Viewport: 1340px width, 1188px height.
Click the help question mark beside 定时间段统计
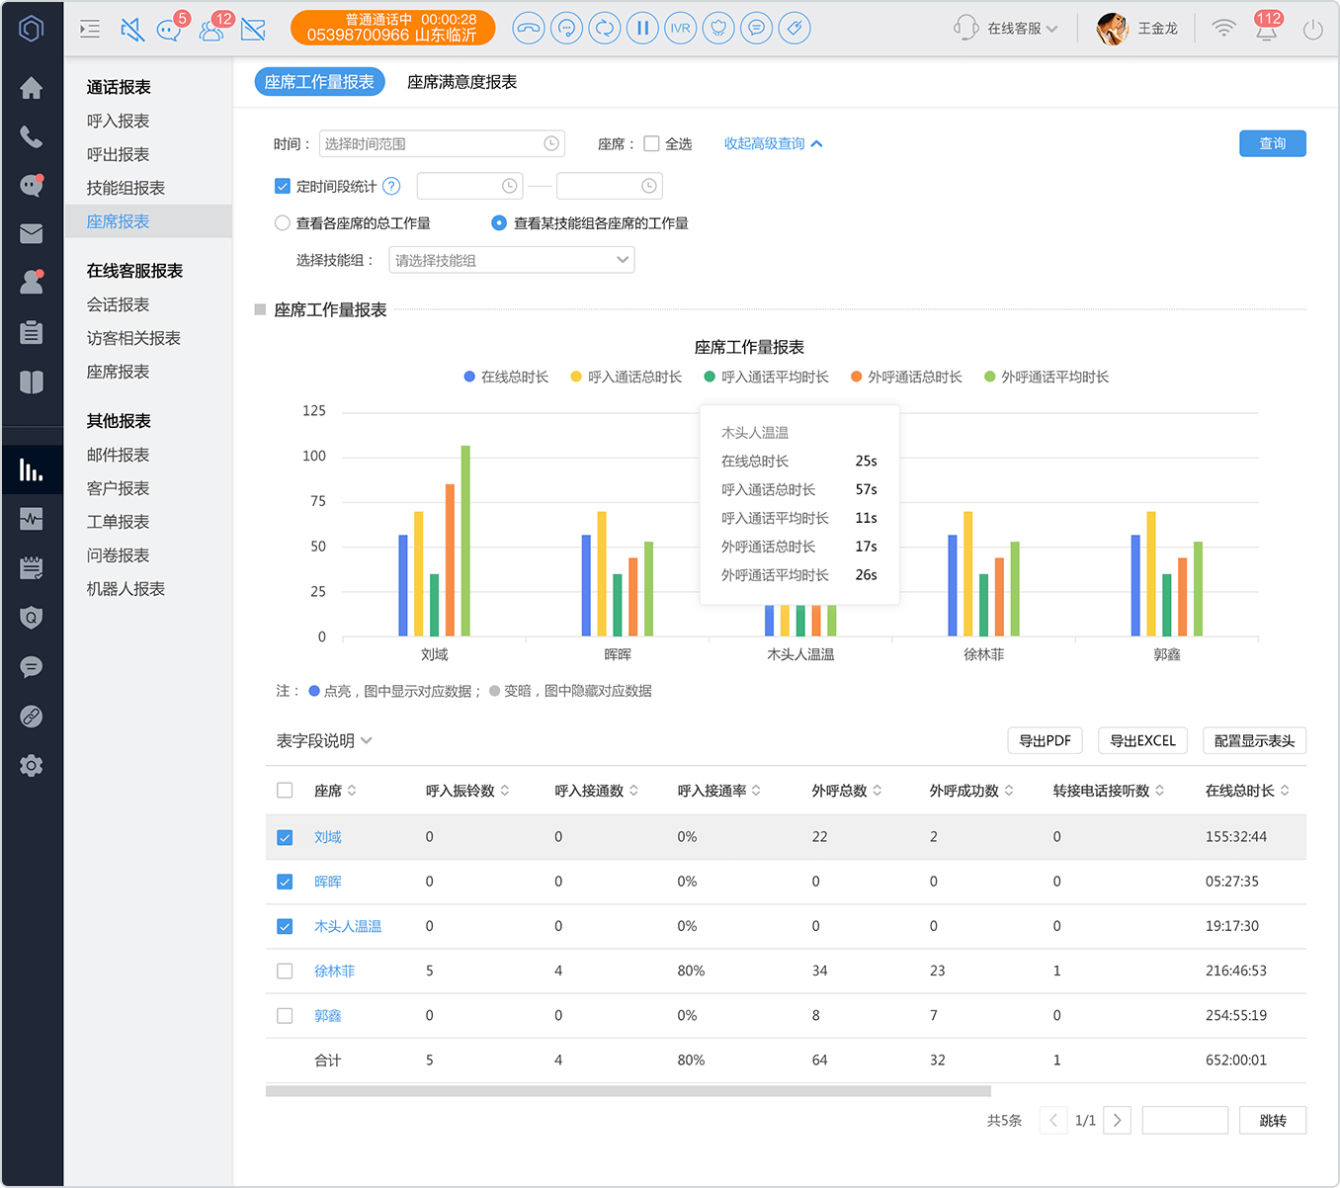point(391,186)
